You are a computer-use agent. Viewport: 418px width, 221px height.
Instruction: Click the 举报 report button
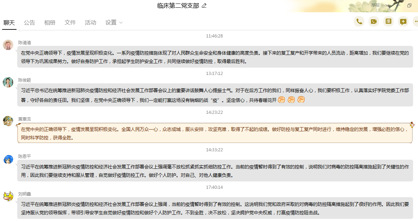[376, 5]
